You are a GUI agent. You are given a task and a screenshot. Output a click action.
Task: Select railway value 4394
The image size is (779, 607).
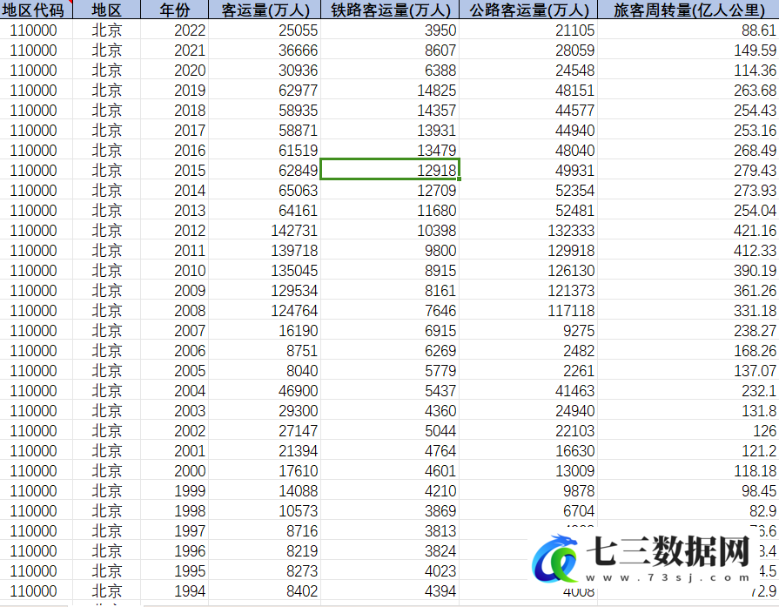[390, 590]
